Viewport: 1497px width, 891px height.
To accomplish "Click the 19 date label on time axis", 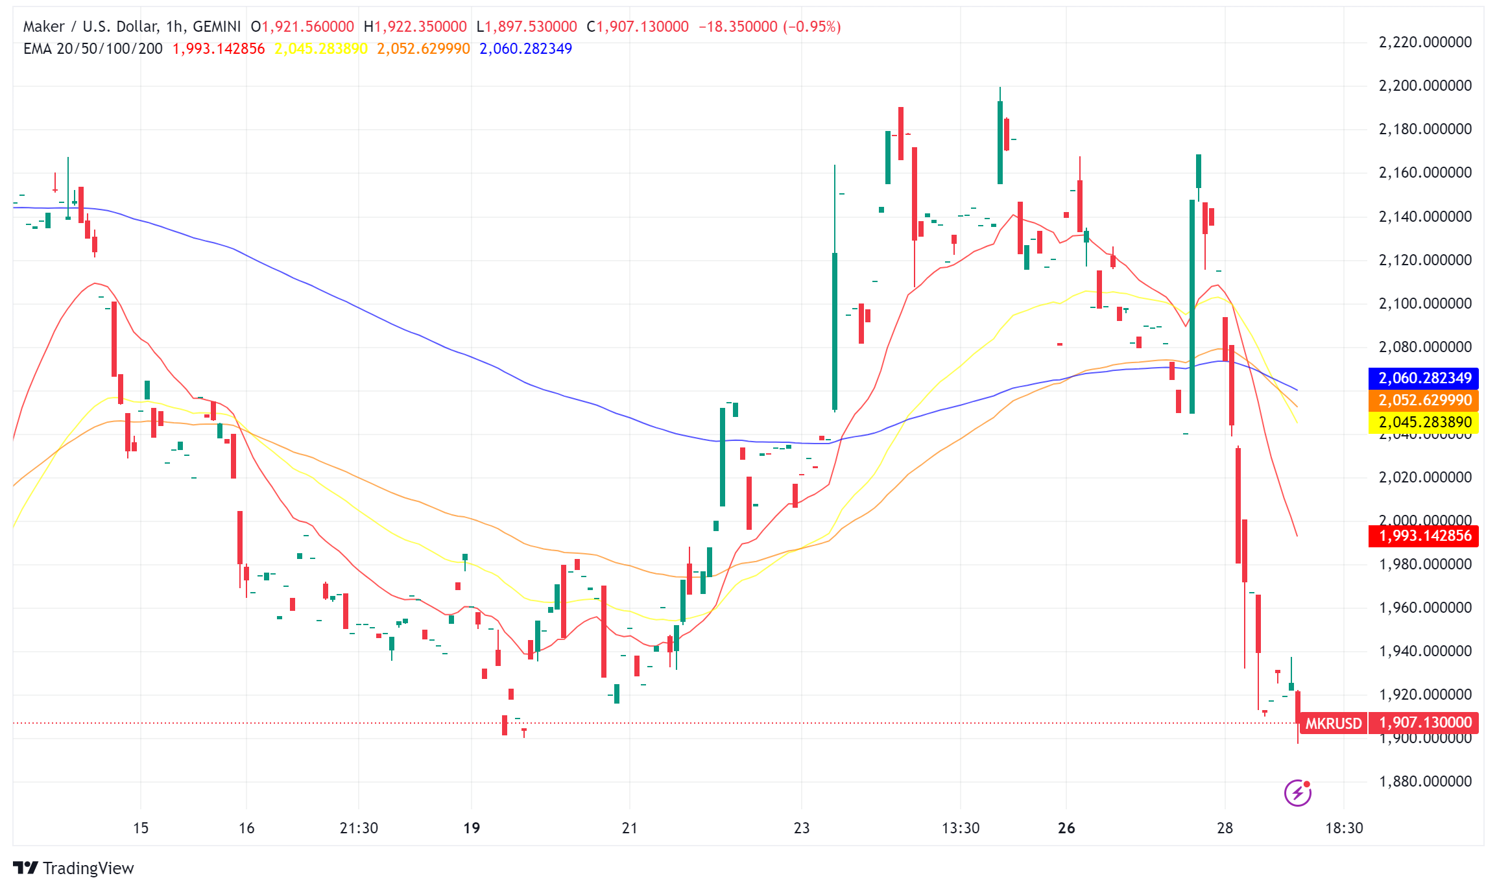I will (x=472, y=828).
